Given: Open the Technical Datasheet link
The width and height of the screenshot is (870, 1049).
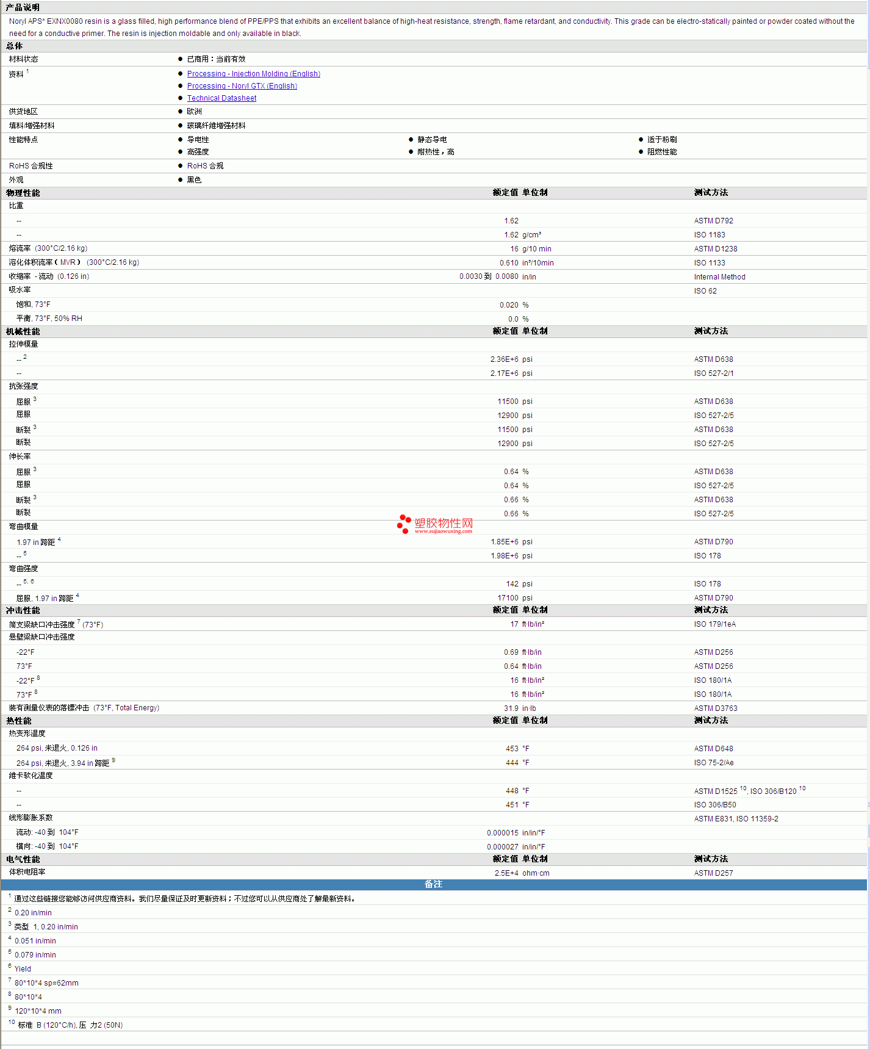Looking at the screenshot, I should coord(221,98).
